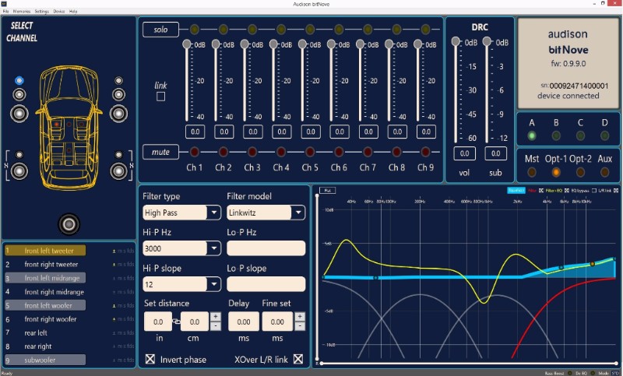Turn on the Ch 1 solo indicator

pos(195,30)
